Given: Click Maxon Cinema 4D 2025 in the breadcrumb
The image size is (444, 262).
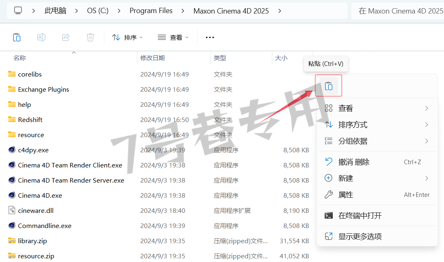Looking at the screenshot, I should (231, 11).
